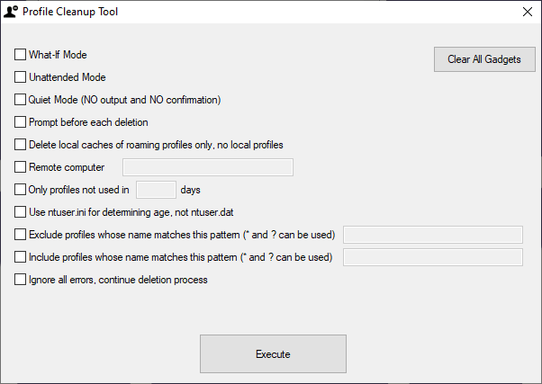Click the days number input box
542x384 pixels.
click(155, 190)
